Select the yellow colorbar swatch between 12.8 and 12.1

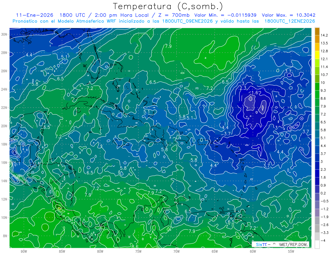click(317, 55)
